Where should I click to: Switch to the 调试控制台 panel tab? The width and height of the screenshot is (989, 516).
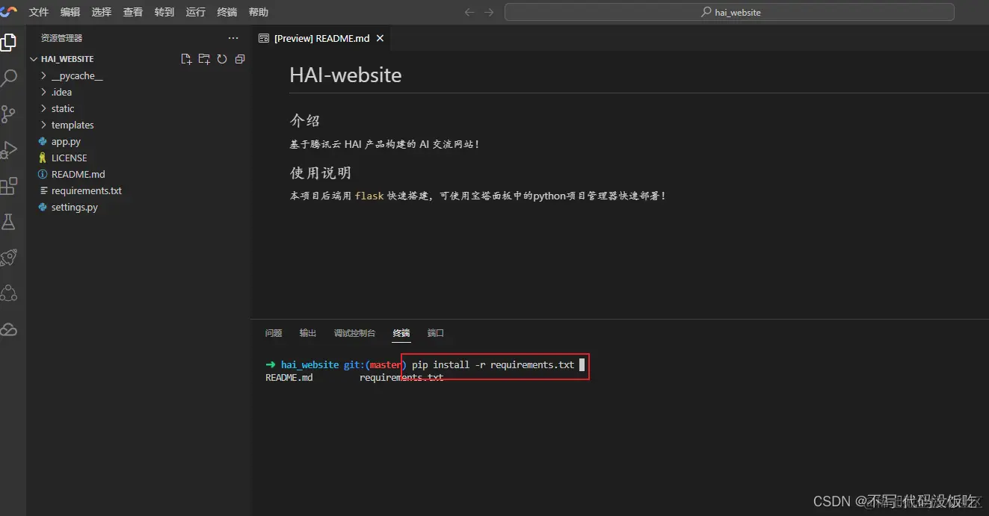(x=354, y=333)
